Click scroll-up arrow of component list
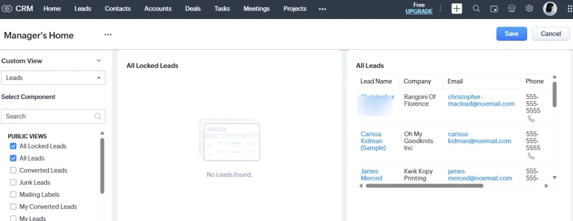573x221 pixels. pos(102,133)
